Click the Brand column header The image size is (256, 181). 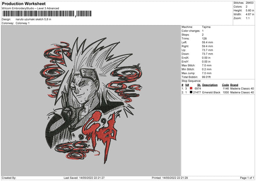[234, 85]
